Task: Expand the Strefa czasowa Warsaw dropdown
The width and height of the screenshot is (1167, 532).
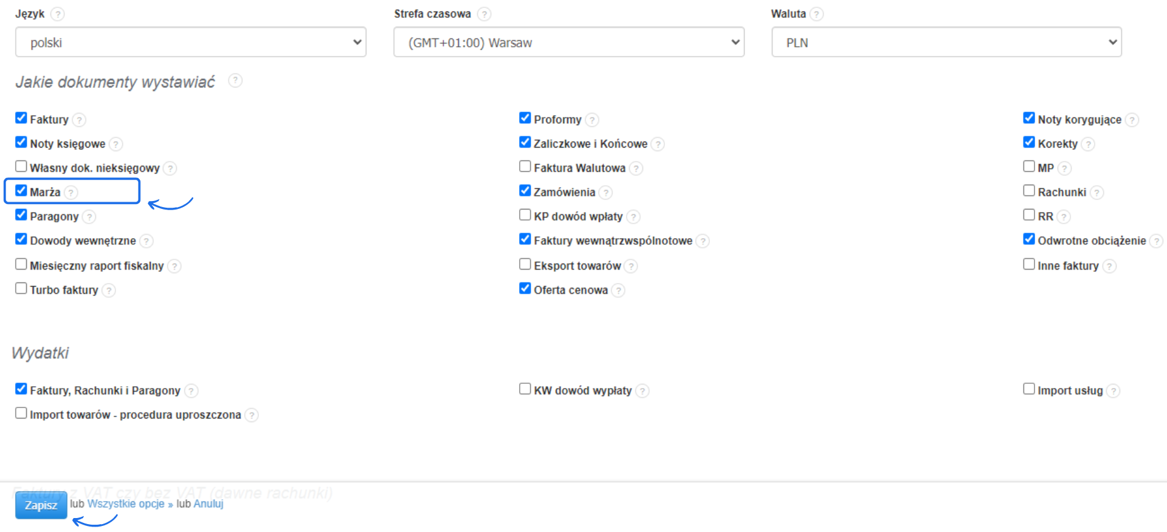Action: click(x=569, y=43)
